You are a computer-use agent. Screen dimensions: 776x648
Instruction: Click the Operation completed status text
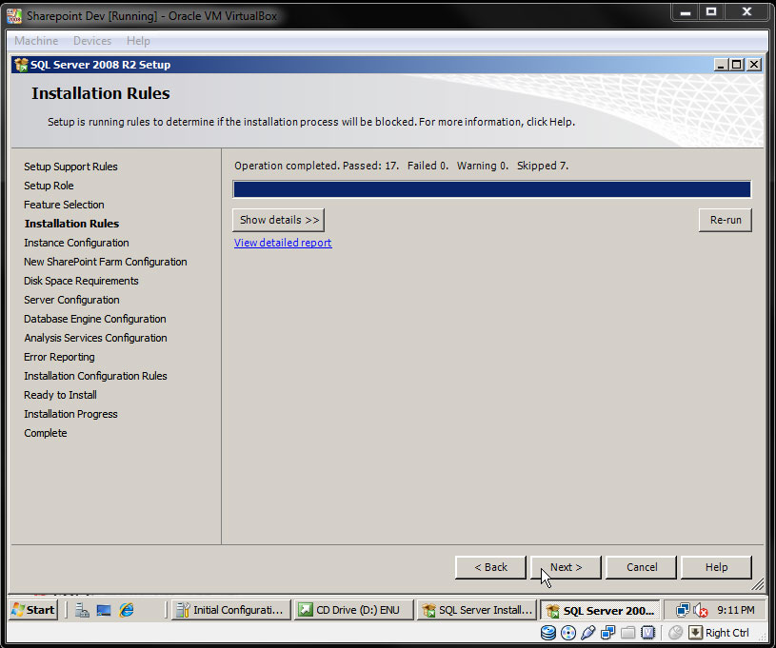pyautogui.click(x=402, y=166)
